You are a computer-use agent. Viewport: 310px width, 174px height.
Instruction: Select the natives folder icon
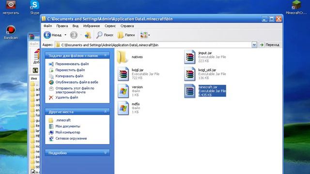122,57
